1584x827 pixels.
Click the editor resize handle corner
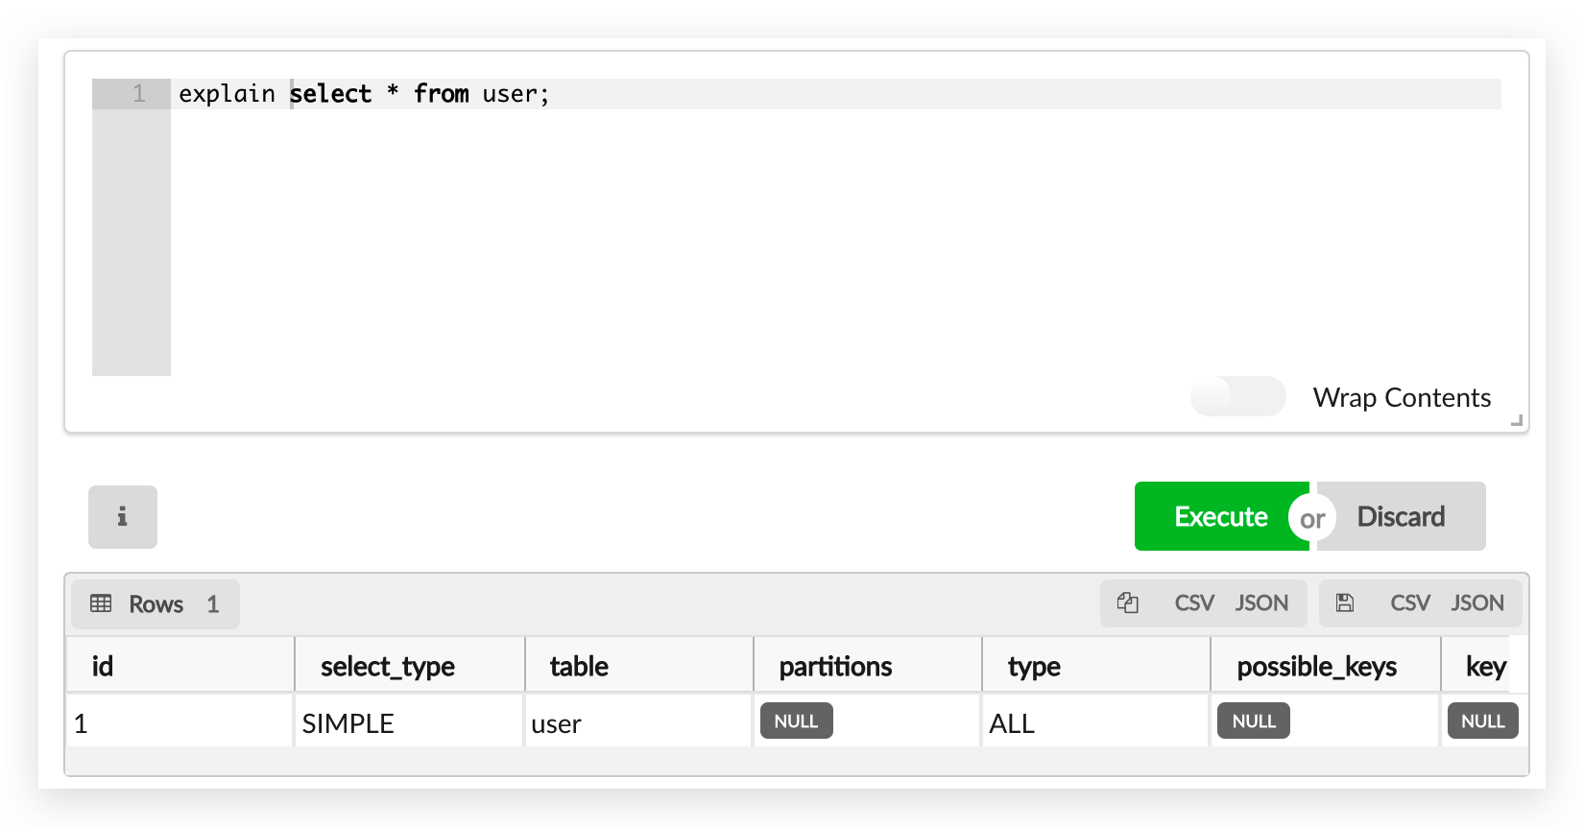pos(1517,420)
